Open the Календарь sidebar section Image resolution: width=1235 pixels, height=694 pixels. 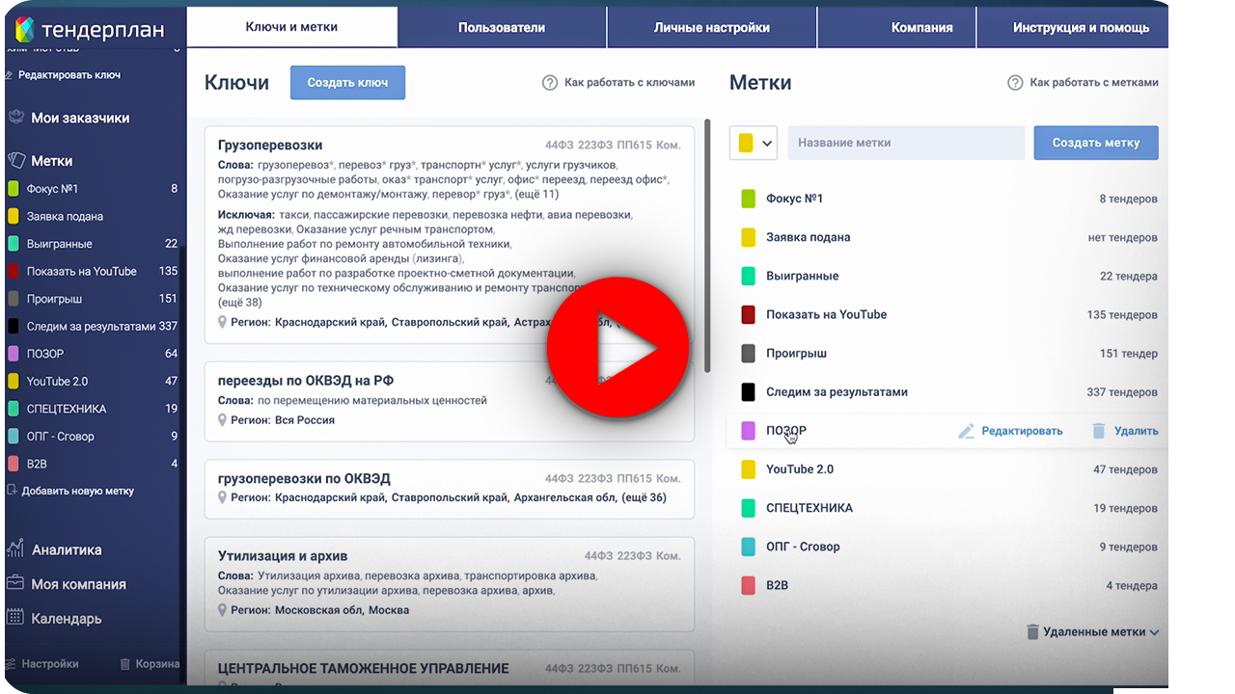click(67, 619)
